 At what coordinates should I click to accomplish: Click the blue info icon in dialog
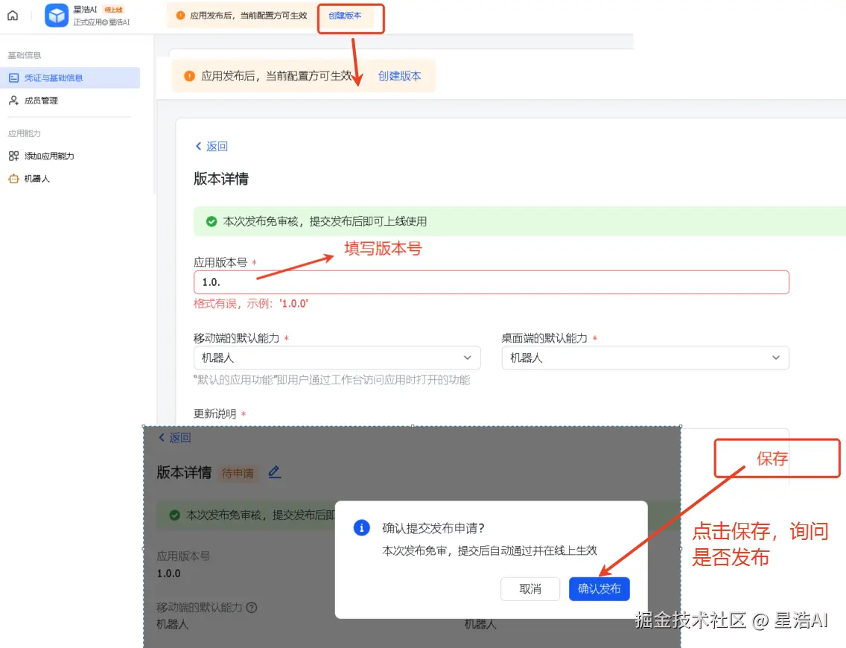[361, 527]
